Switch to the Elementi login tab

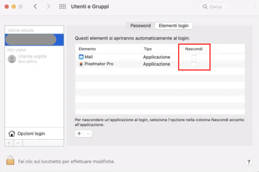[x=174, y=26]
